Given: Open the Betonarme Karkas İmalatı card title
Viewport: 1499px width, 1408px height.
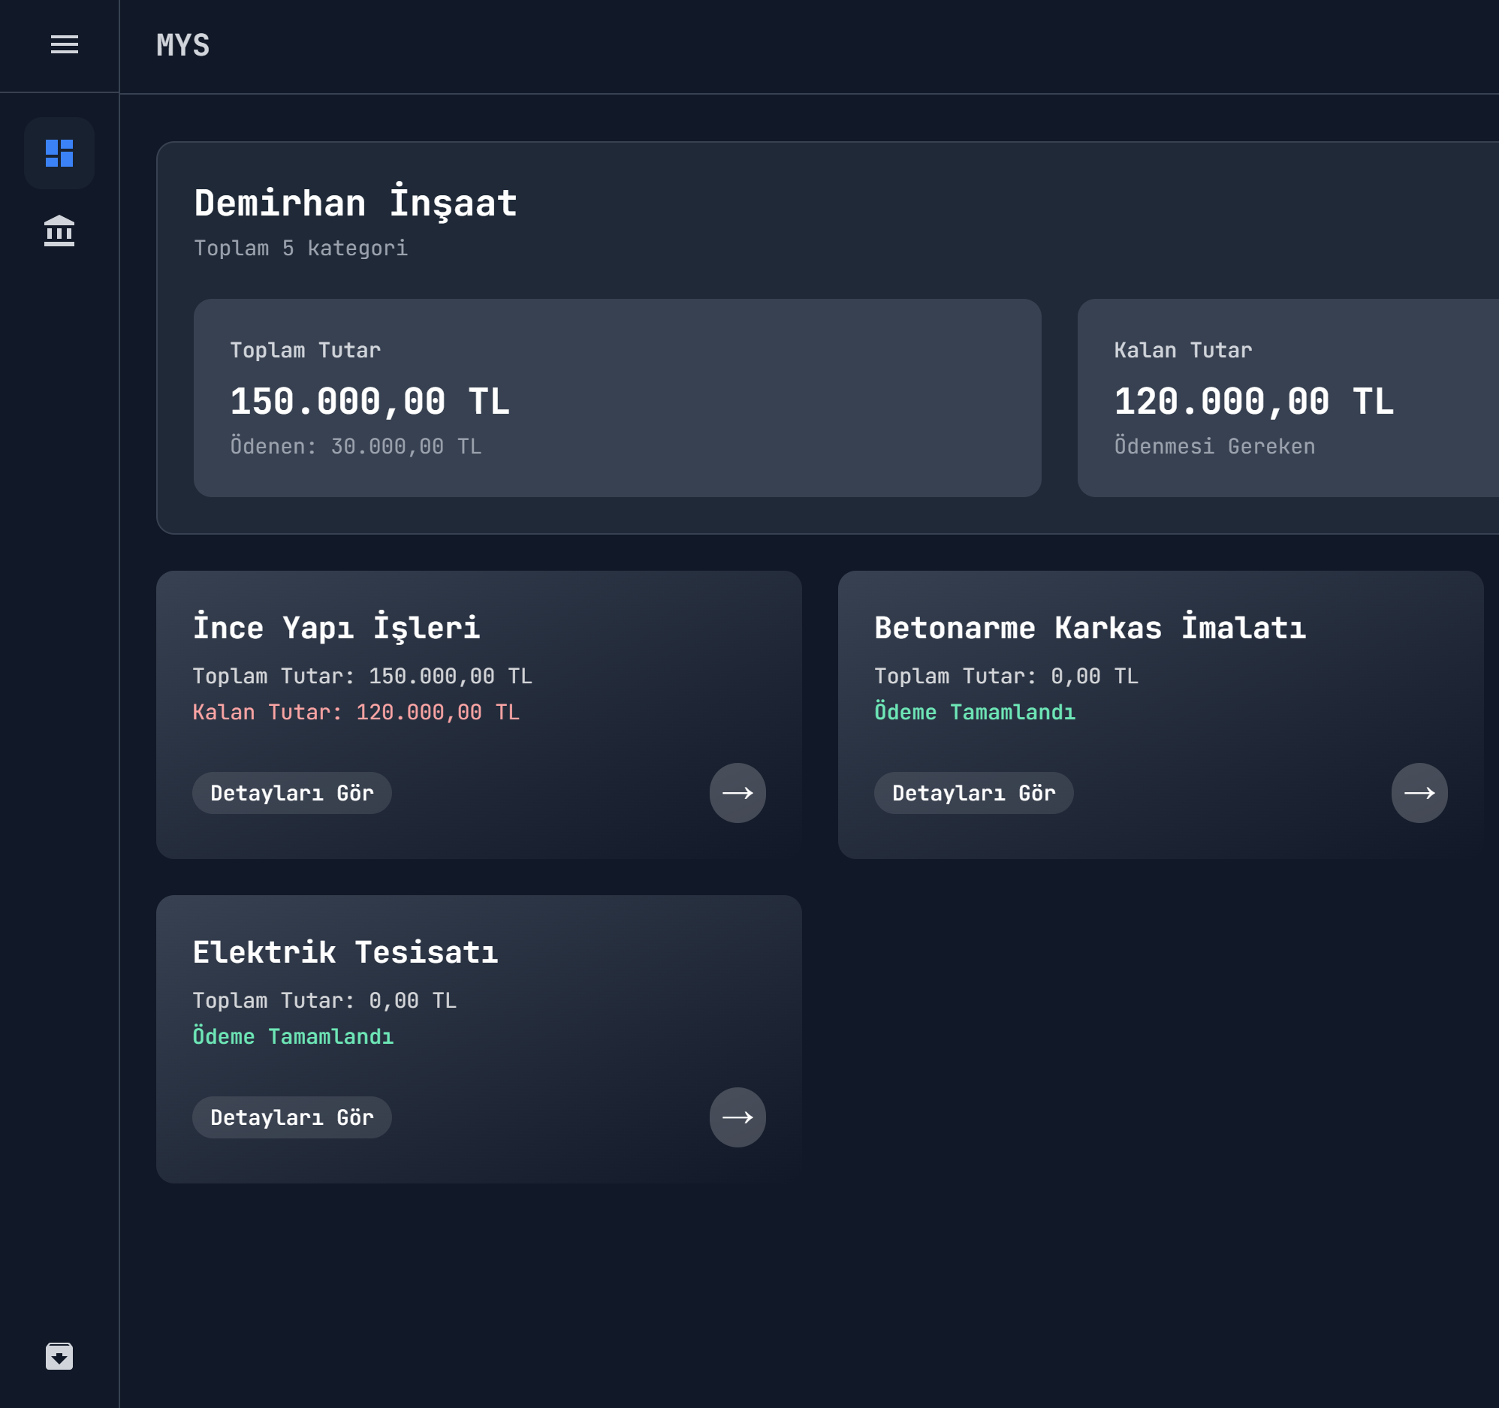Looking at the screenshot, I should [x=1090, y=628].
